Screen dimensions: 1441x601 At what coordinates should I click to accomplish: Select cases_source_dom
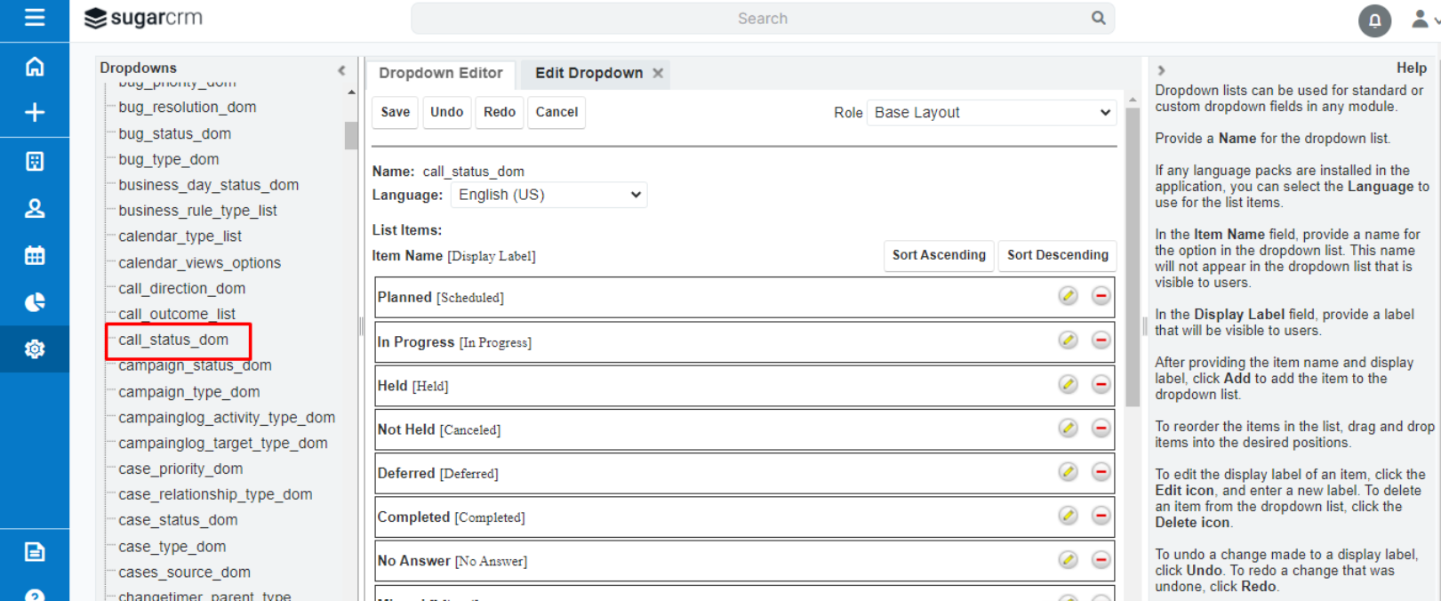(x=185, y=573)
